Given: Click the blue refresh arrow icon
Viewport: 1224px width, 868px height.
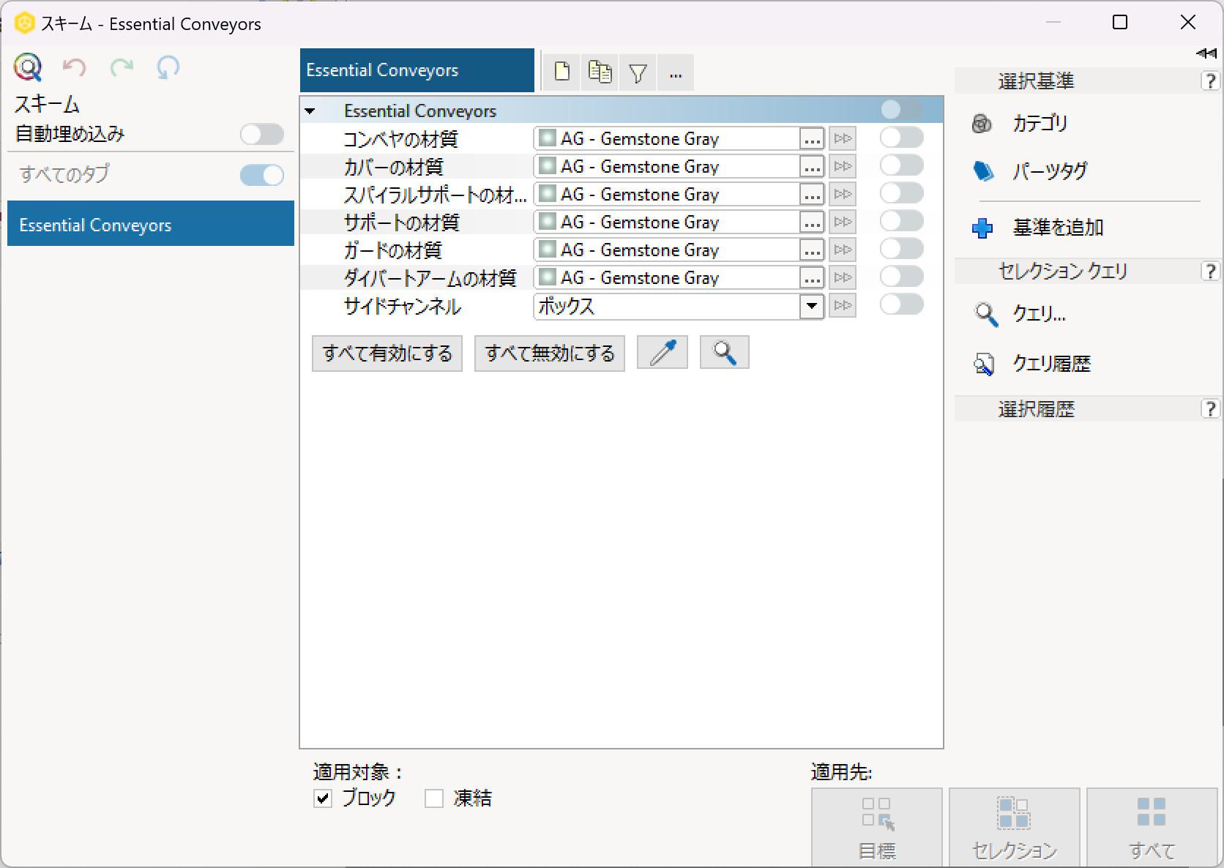Looking at the screenshot, I should pos(168,68).
